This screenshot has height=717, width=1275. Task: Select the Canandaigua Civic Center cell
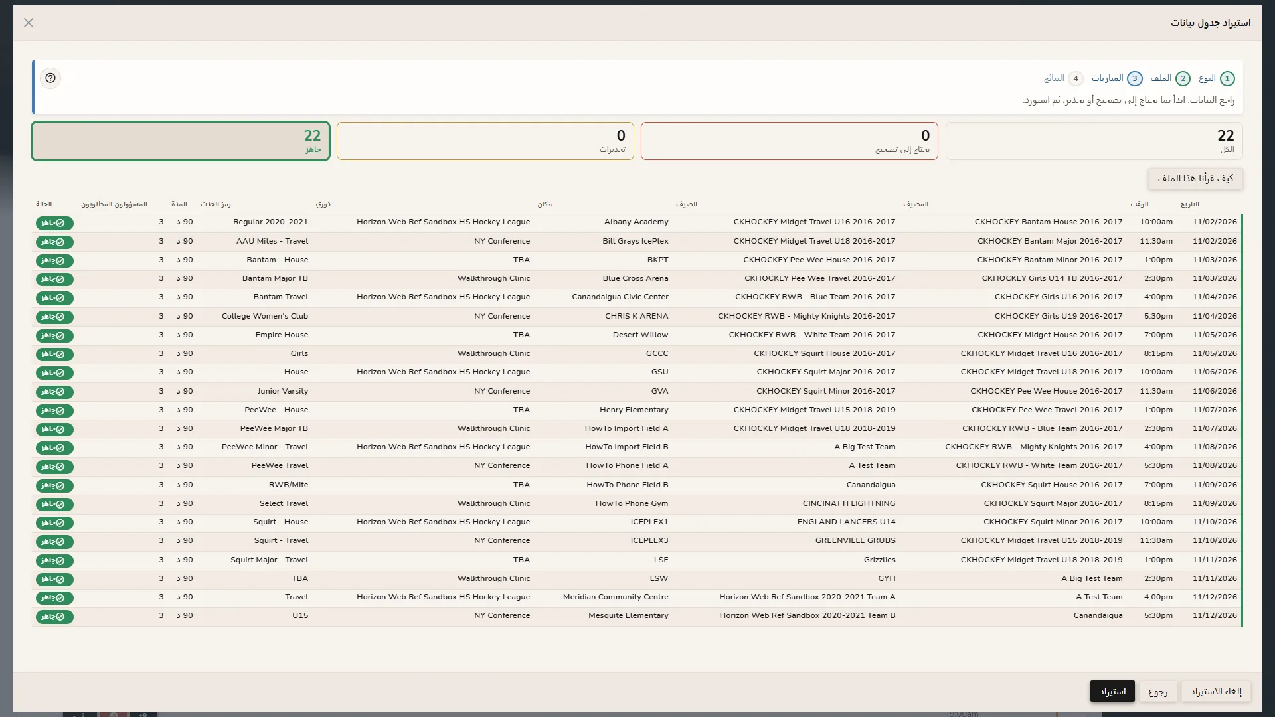pos(620,297)
